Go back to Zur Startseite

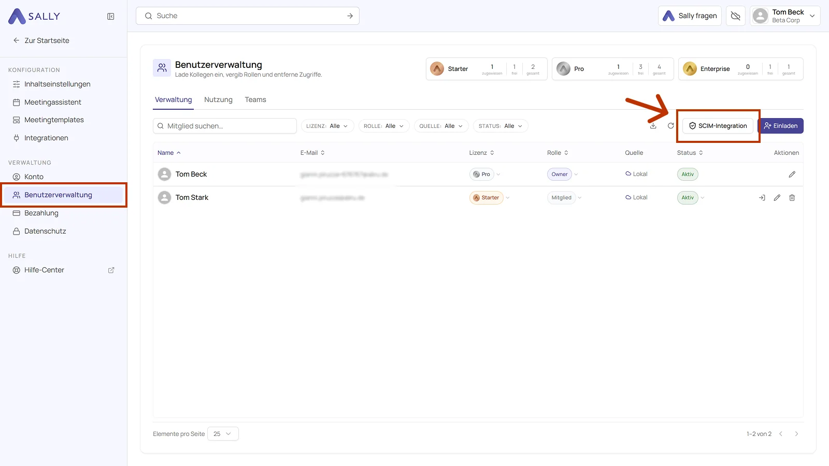pos(41,40)
